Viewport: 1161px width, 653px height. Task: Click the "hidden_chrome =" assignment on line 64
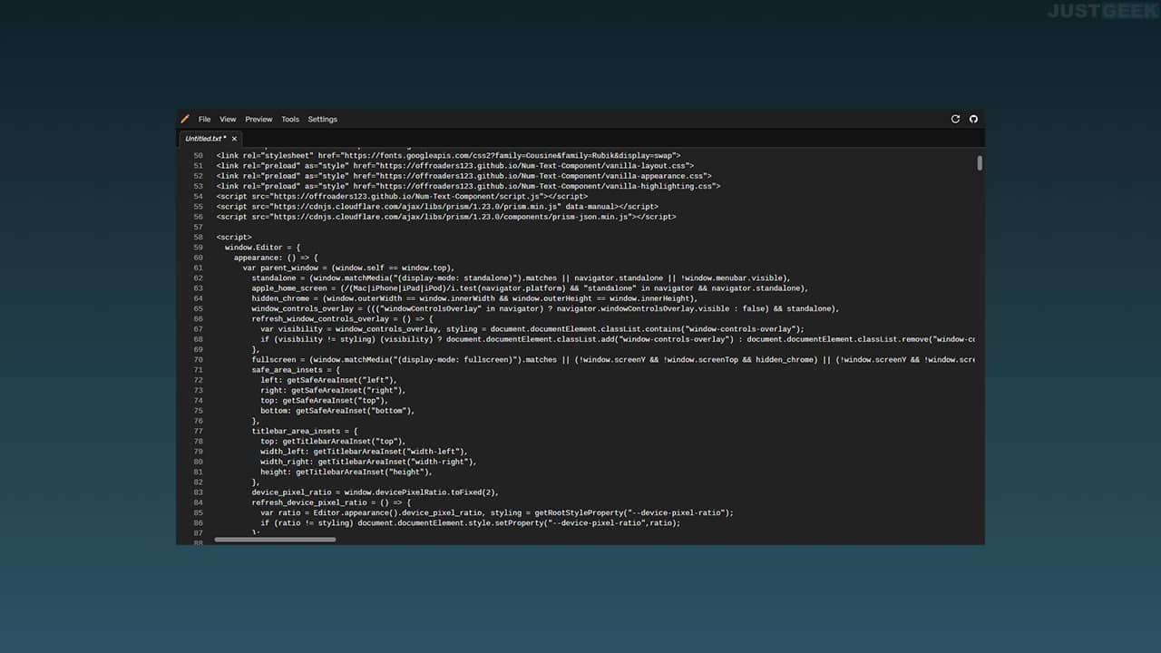[285, 298]
